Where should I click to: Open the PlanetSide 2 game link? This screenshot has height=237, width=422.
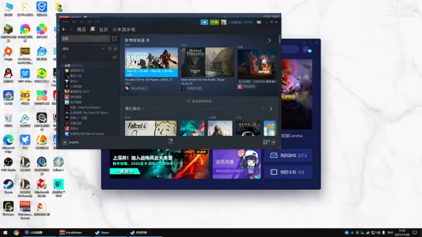pos(136,88)
